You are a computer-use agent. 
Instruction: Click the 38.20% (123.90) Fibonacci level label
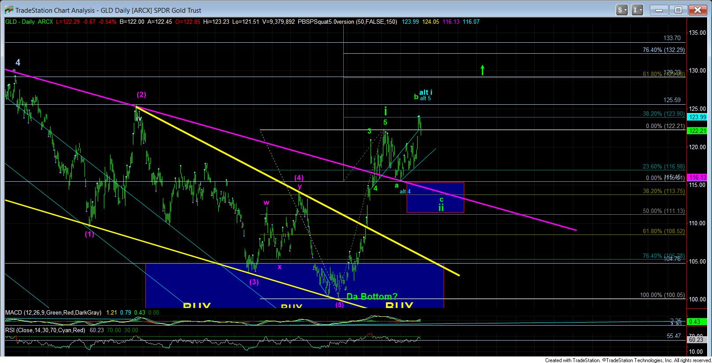click(664, 114)
